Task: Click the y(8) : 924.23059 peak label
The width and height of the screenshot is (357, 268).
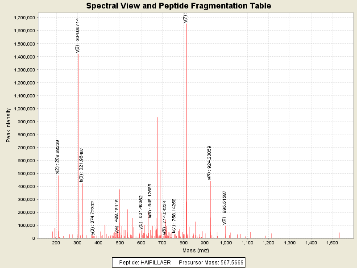Action: coord(209,163)
